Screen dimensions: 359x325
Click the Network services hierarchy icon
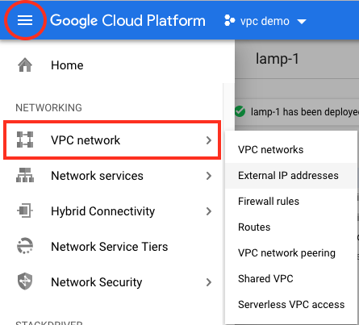[25, 175]
